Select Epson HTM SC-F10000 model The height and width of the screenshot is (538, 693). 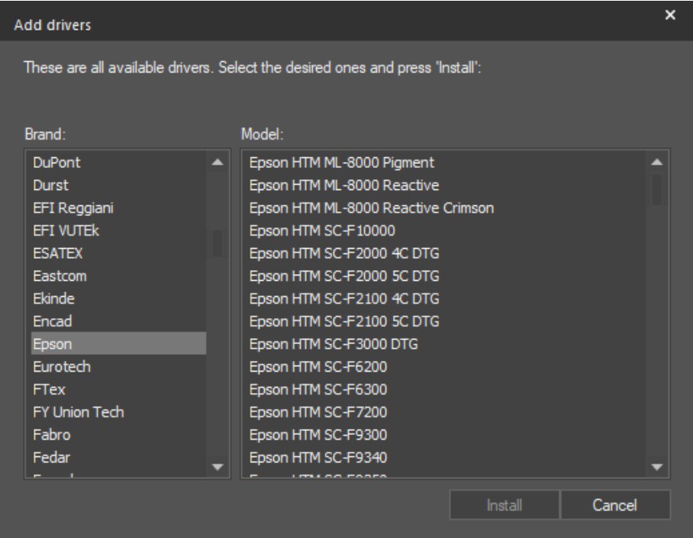446,230
